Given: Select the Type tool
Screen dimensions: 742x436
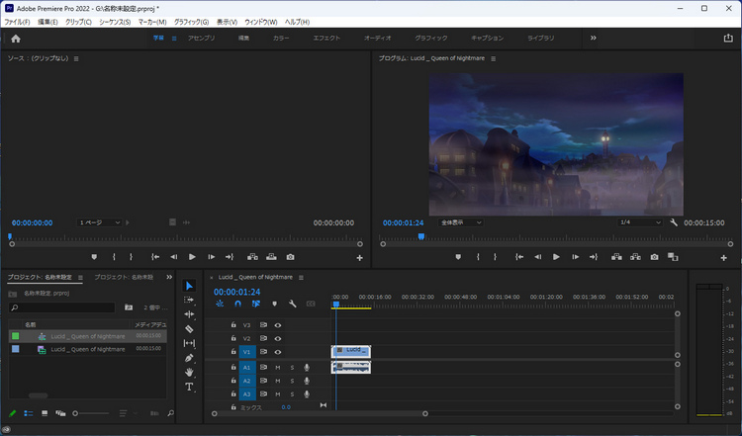Looking at the screenshot, I should [189, 387].
